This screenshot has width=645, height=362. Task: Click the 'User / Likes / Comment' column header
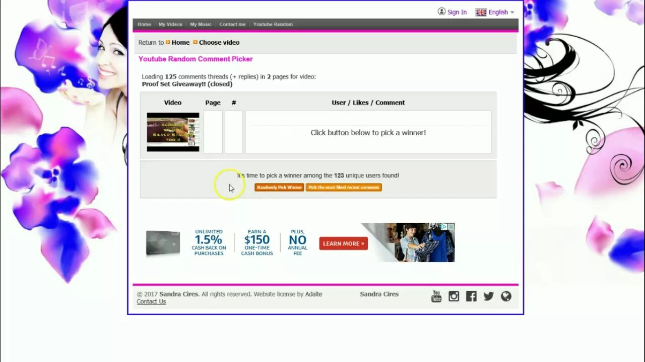tap(368, 103)
